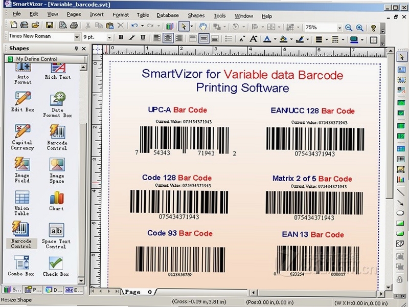Save the document with floppy icon

click(49, 25)
